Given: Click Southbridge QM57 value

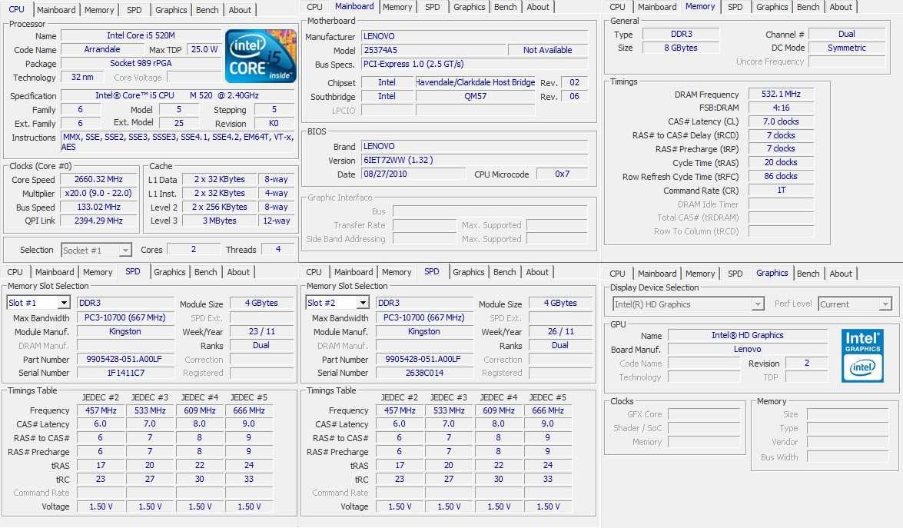Looking at the screenshot, I should [476, 97].
